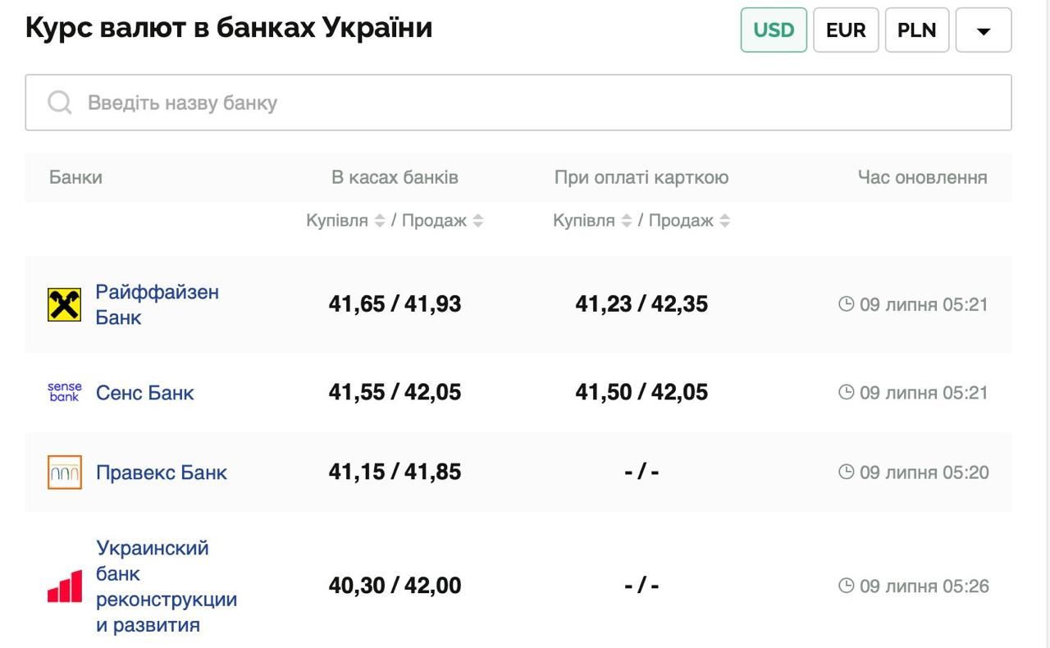The image size is (1050, 648).
Task: Open the more currencies dropdown arrow
Action: pos(984,30)
